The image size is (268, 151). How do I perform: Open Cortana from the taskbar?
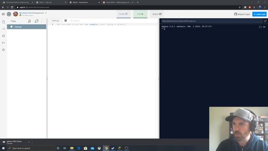[x=58, y=148]
